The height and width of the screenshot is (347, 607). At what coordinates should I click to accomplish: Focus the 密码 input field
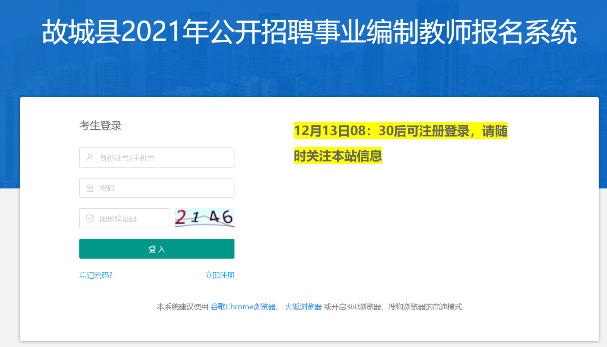(x=157, y=188)
